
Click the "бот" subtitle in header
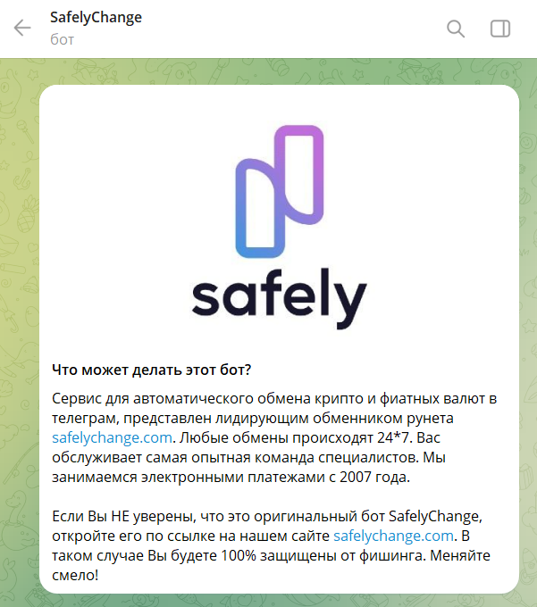tap(63, 39)
